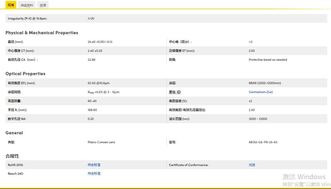Viewport: 331px width, 189px height.
Task: Open 浏览 for Certificate of Conformance
Action: point(251,165)
